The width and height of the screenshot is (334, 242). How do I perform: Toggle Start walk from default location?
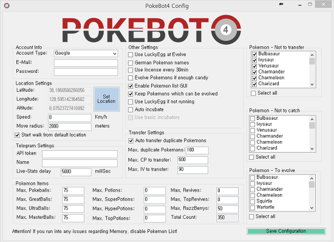pyautogui.click(x=17, y=135)
